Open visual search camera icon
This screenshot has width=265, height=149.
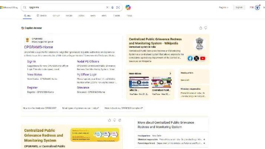point(118,7)
